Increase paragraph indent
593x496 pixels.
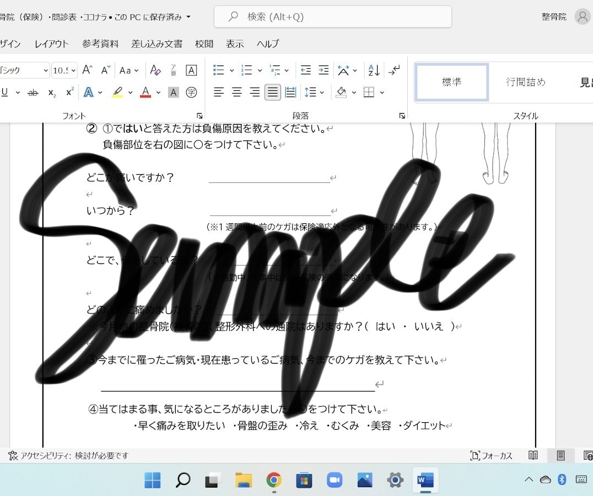(324, 70)
